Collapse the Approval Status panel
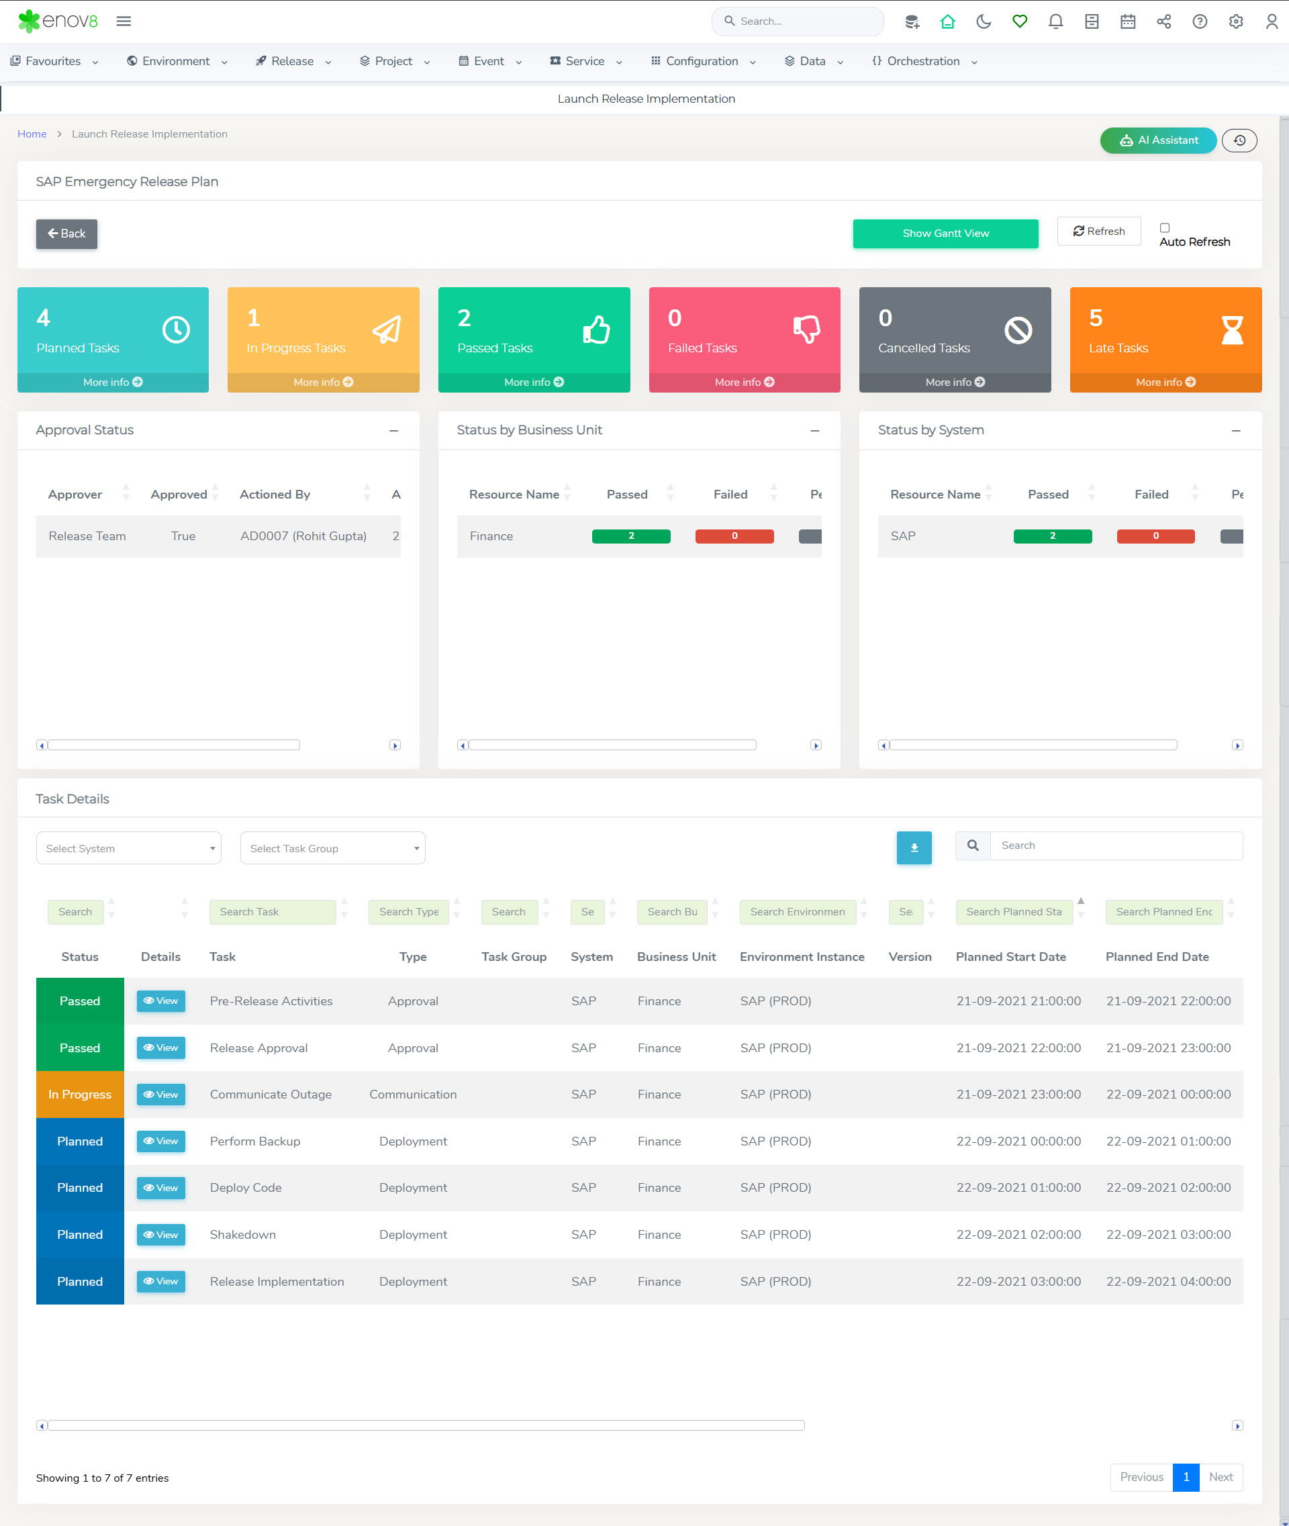Screen dimensions: 1289x1526 394,430
